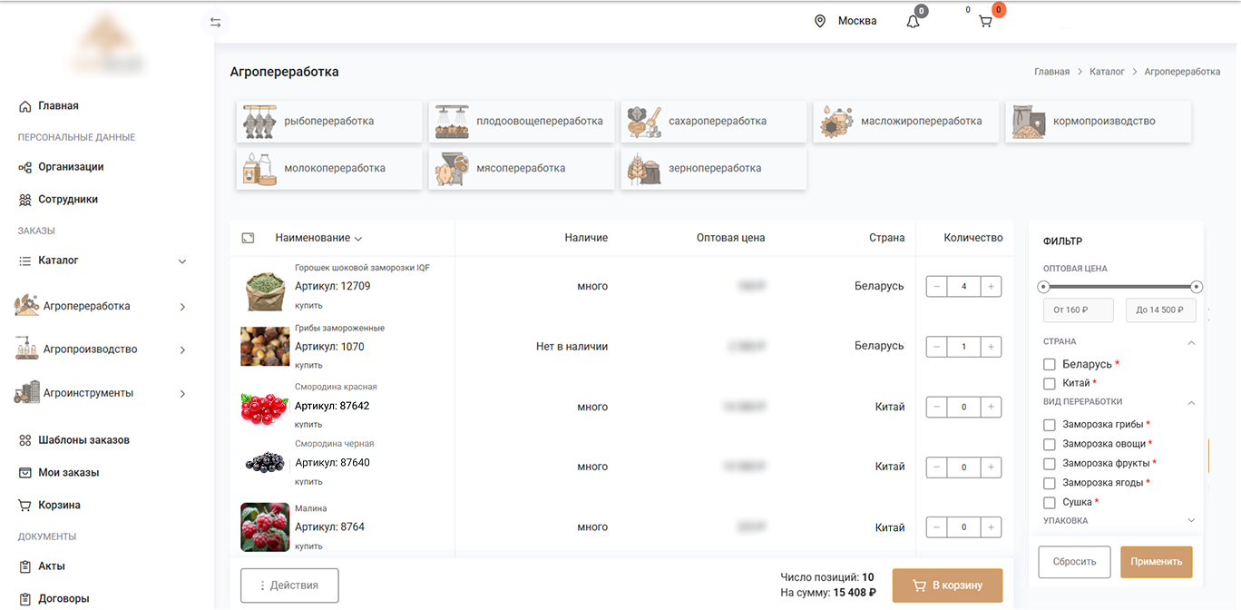
Task: Click the right handle of price slider
Action: (x=1197, y=287)
